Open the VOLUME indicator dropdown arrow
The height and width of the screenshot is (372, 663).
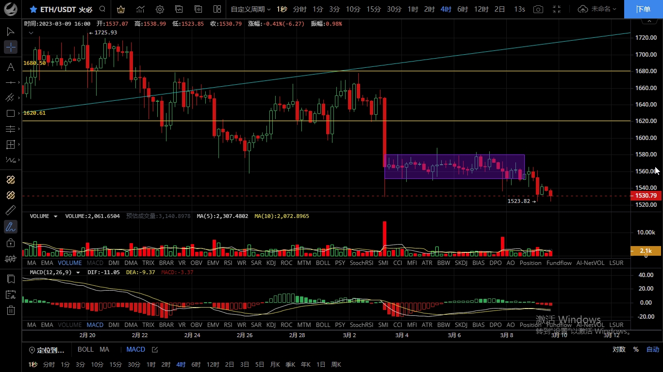[x=55, y=217]
